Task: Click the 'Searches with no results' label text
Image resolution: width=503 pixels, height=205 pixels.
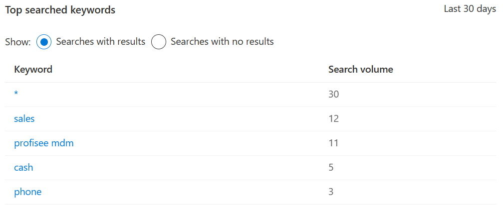Action: [222, 42]
